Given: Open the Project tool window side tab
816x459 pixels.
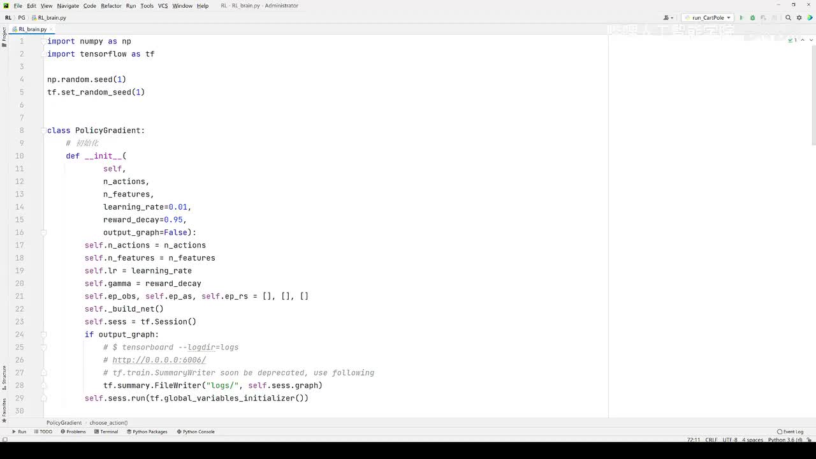Looking at the screenshot, I should [x=4, y=36].
